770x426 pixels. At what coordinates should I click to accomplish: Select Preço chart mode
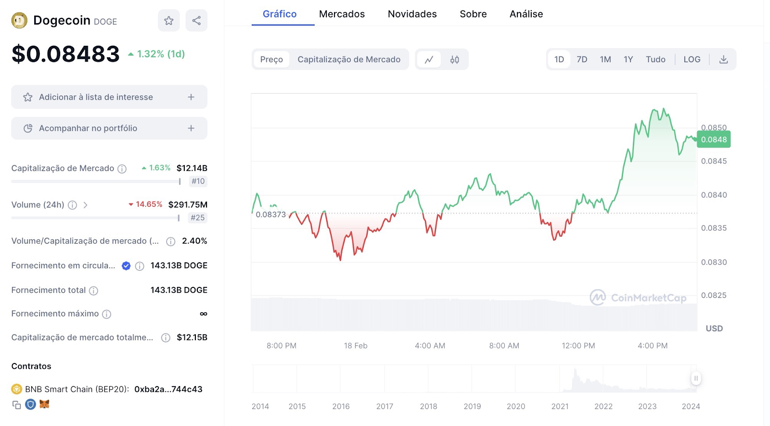tap(271, 60)
